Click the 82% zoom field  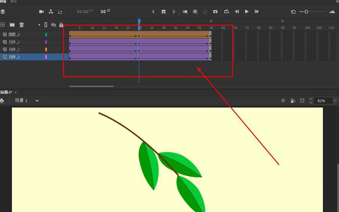(323, 101)
